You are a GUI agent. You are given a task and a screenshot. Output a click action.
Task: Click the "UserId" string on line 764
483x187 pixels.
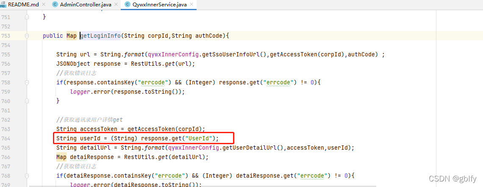pyautogui.click(x=198, y=138)
